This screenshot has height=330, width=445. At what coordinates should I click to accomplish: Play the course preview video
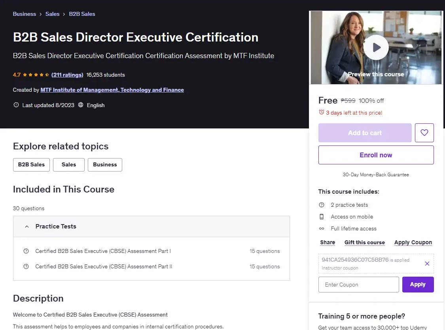pos(376,47)
